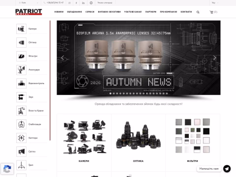
Task: Open the ФІЛЬТРИ card title link
Action: click(193, 161)
